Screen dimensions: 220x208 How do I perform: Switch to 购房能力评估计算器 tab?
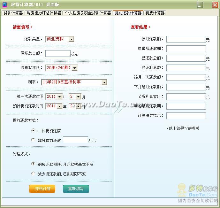pos(44,13)
